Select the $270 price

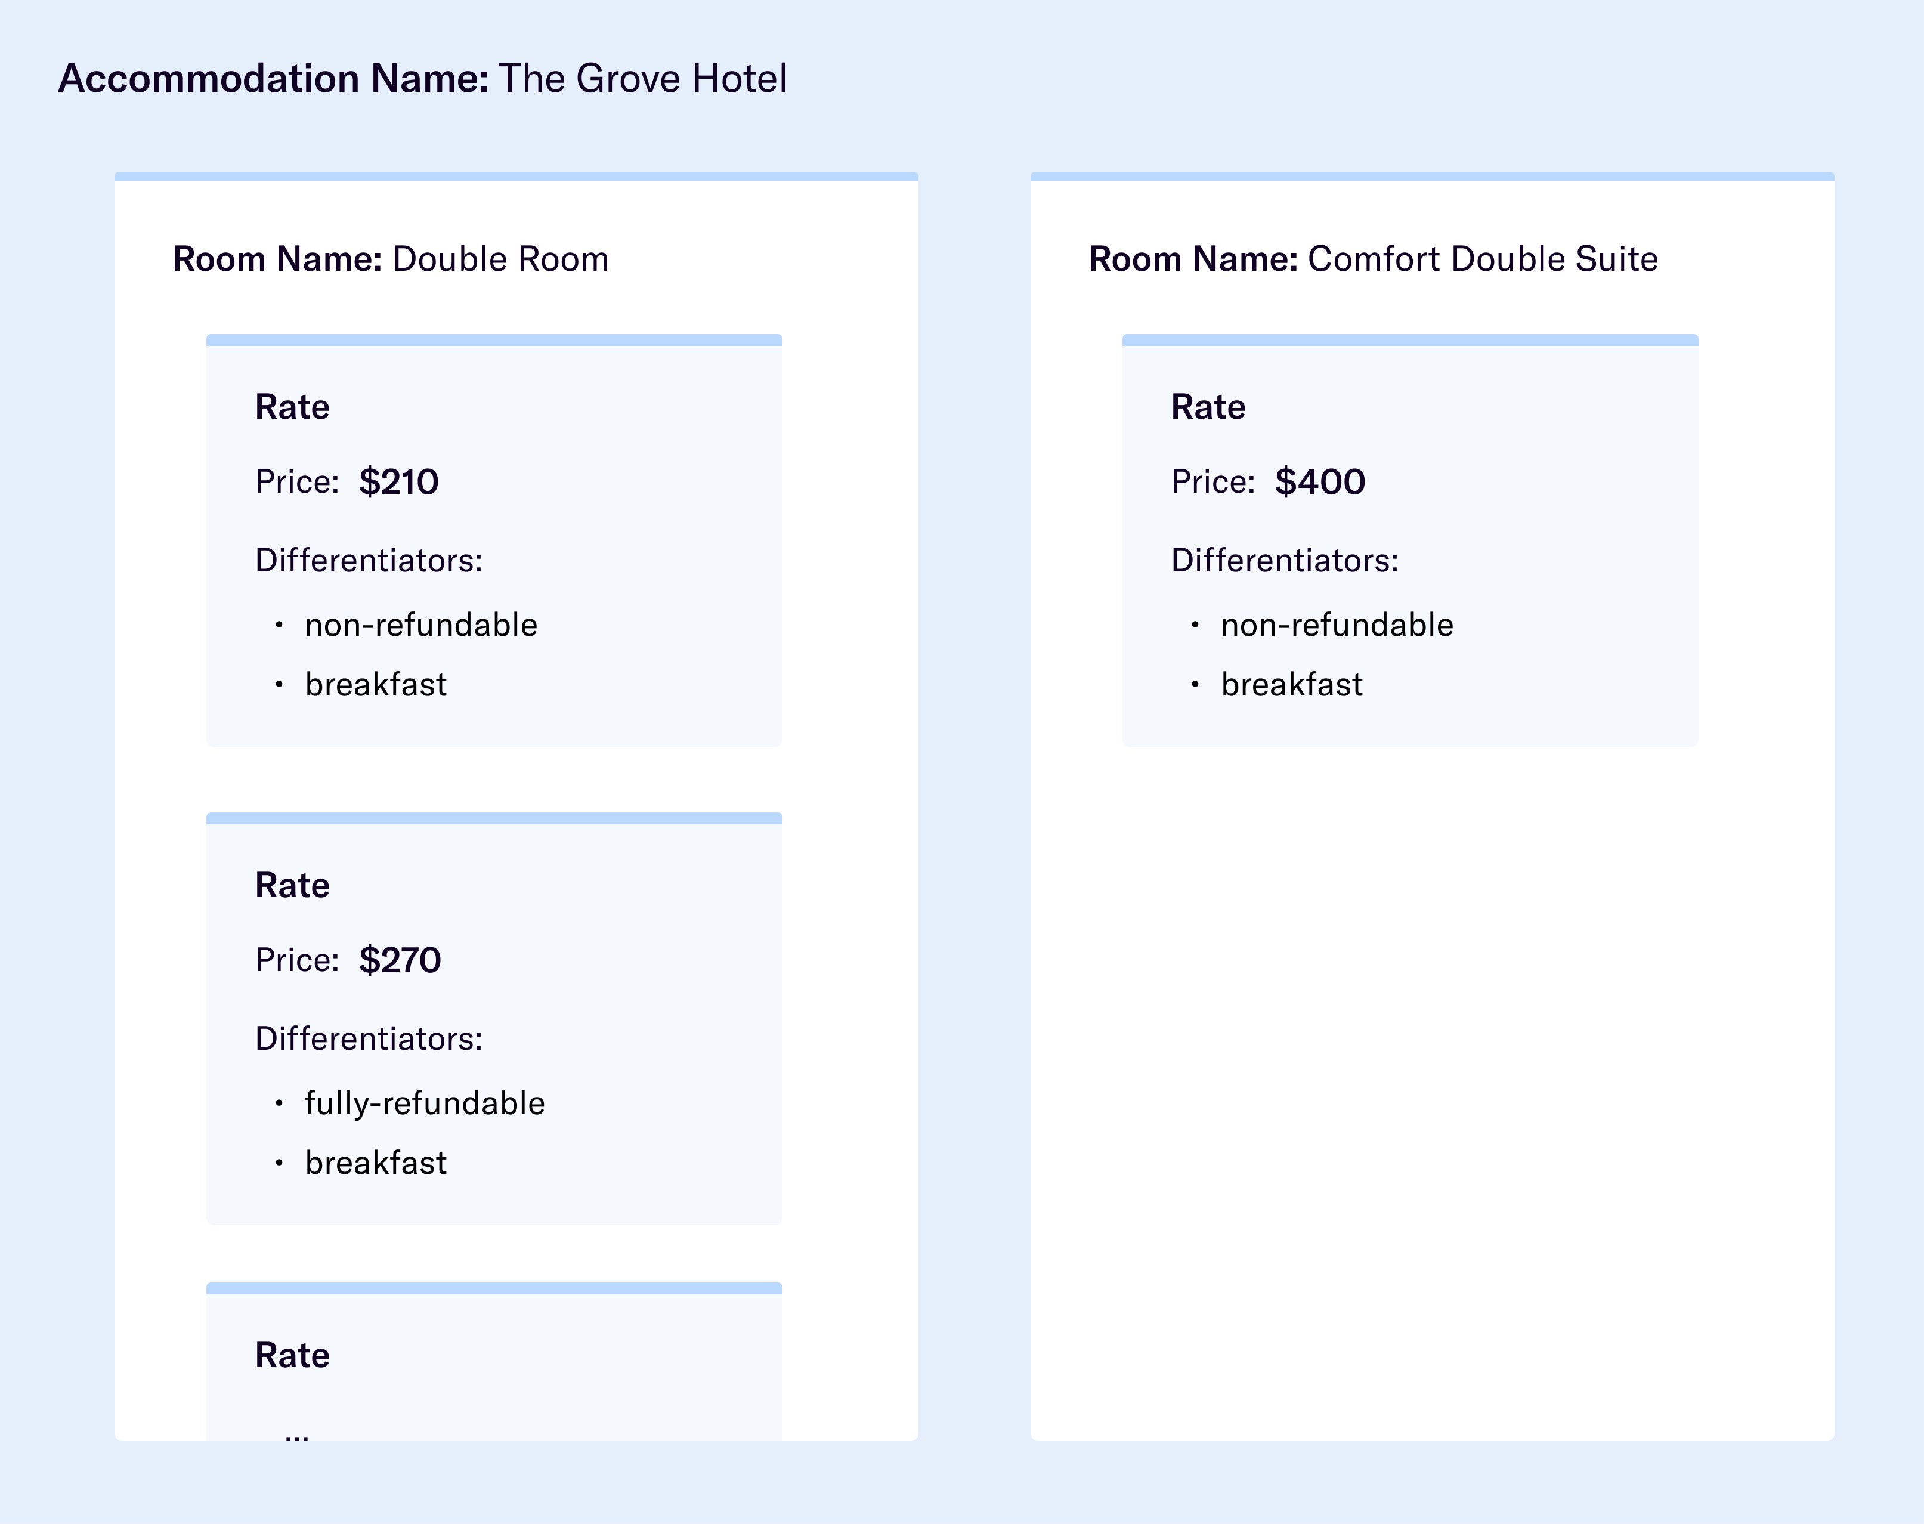[x=400, y=960]
